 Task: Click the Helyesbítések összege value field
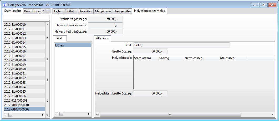click(105, 25)
